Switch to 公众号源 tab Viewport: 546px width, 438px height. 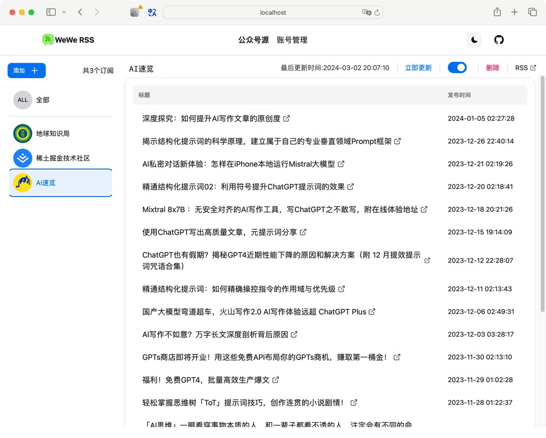click(253, 40)
